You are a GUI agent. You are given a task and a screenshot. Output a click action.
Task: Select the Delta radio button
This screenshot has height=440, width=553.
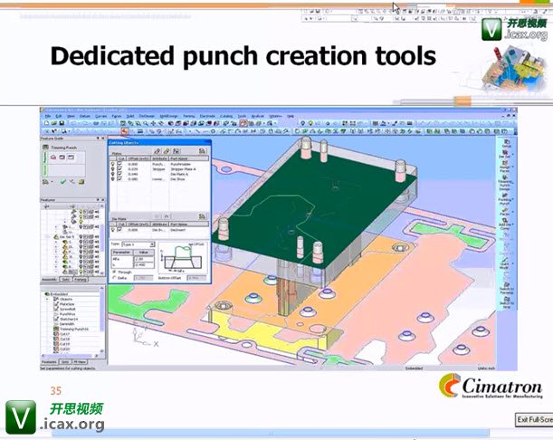[x=114, y=278]
